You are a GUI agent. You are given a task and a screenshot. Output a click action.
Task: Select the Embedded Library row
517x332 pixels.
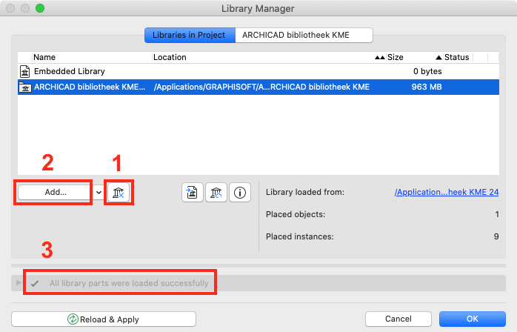point(258,71)
